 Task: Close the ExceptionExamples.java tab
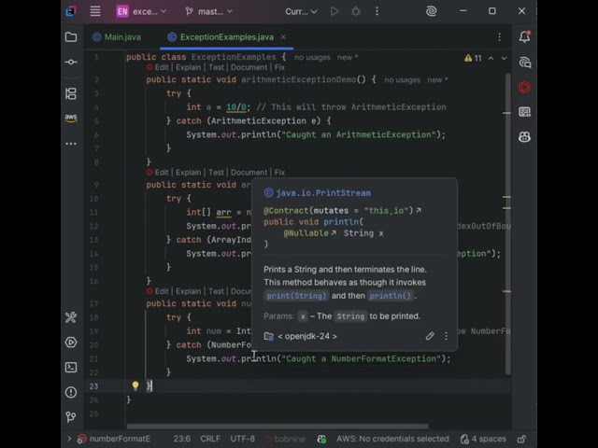(x=283, y=37)
